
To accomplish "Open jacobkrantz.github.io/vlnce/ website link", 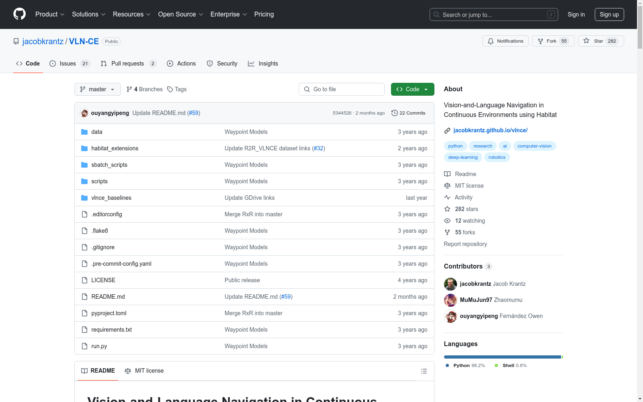I will [490, 130].
